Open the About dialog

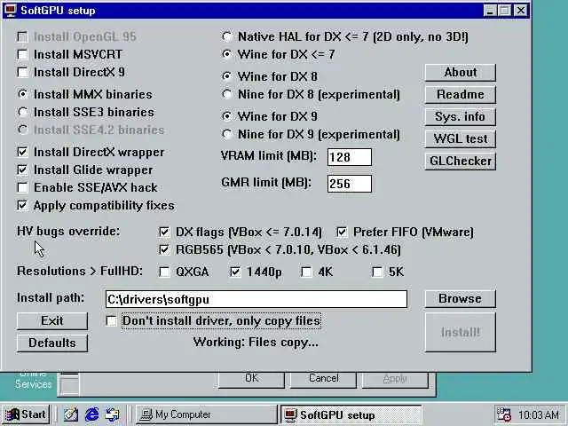[x=461, y=73]
